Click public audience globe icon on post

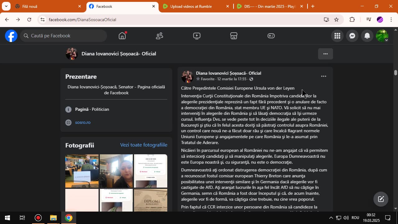coord(251,79)
